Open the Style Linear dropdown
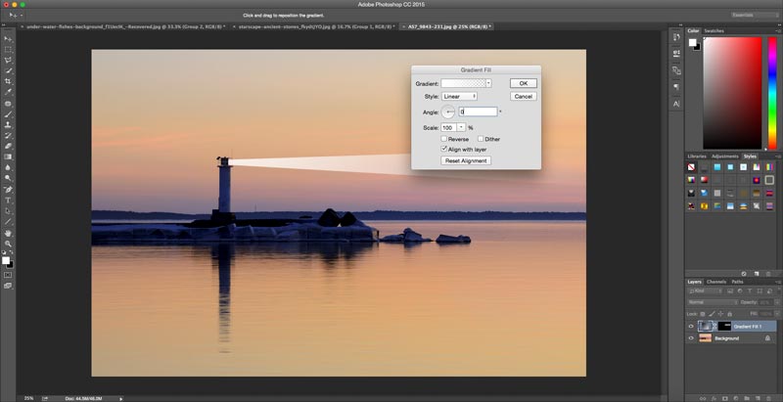 point(459,96)
